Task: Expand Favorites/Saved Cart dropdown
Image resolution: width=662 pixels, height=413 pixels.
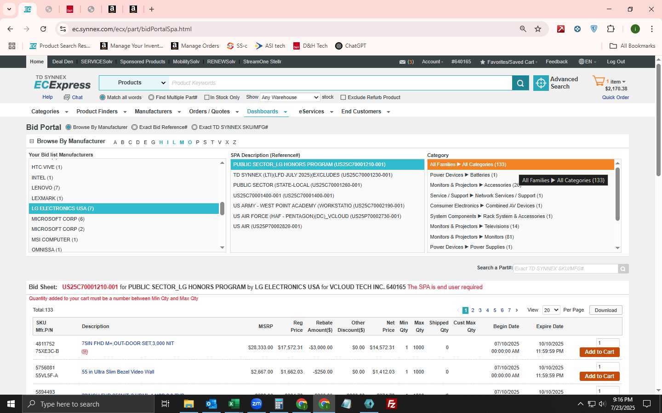Action: (508, 62)
